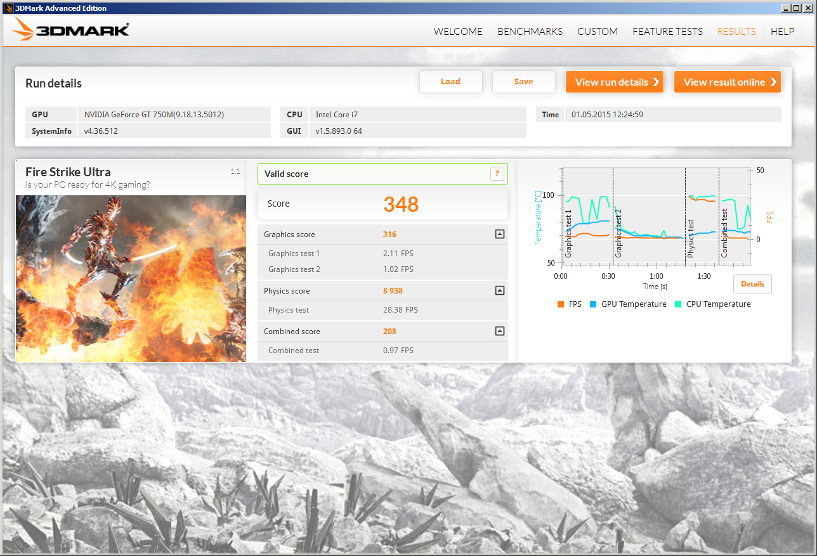Collapse the Physics score section
Screen dimensions: 817x556
coord(499,291)
